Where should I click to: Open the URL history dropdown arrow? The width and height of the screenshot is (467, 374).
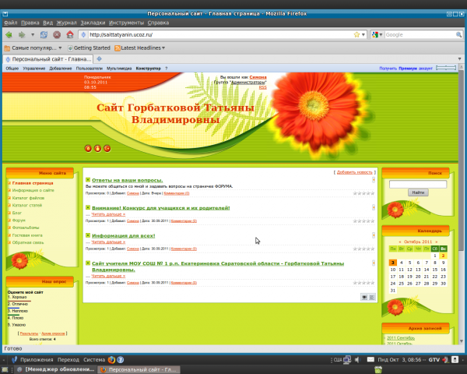363,35
